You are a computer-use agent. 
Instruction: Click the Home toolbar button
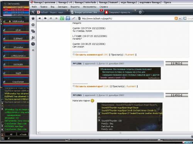tap(68, 18)
